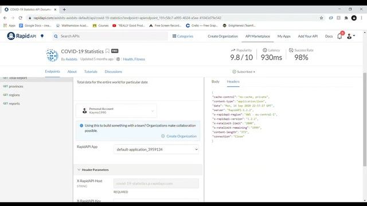Open the Chrome three-dot menu
The height and width of the screenshot is (206, 367).
[362, 18]
